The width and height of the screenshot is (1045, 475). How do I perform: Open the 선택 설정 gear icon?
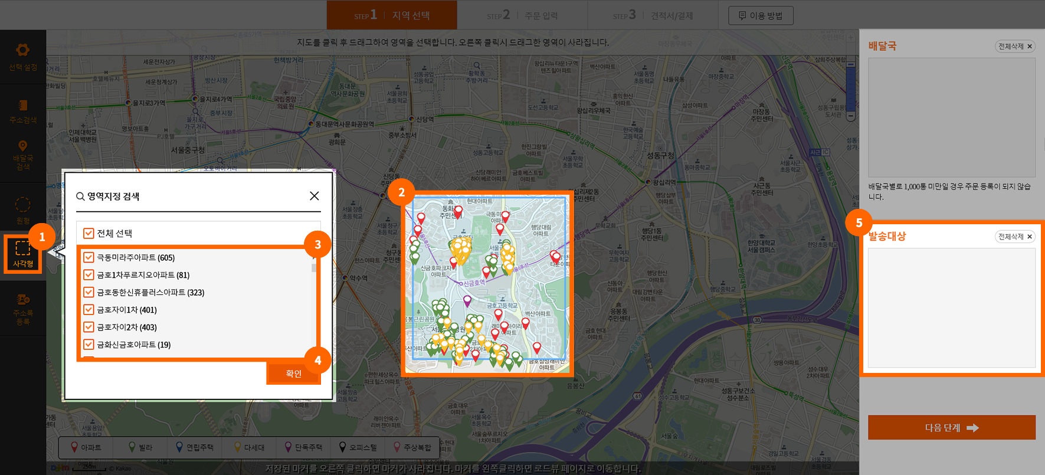(x=22, y=57)
